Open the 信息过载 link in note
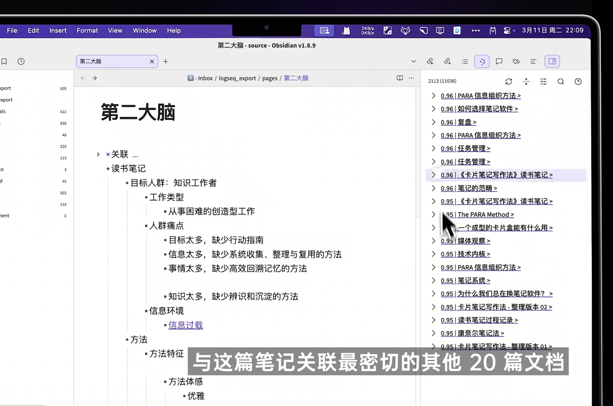 click(x=186, y=325)
